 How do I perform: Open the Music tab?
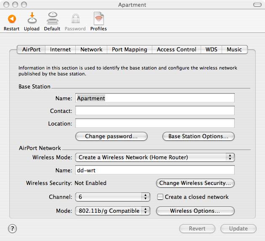(x=234, y=49)
